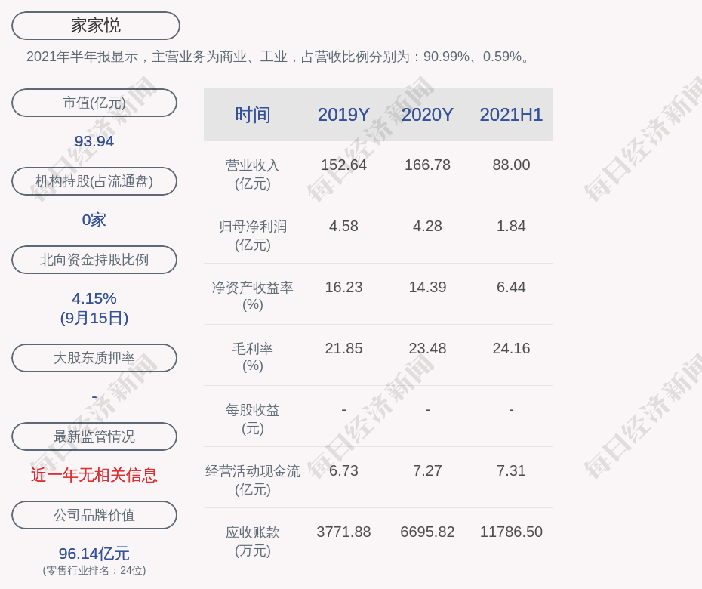Click the 96.14亿元 brand value
Image resolution: width=702 pixels, height=589 pixels.
94,554
